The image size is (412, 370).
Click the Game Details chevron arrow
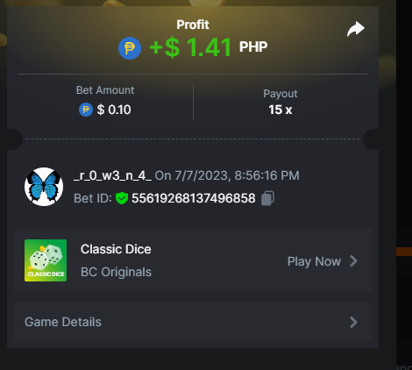click(x=353, y=322)
